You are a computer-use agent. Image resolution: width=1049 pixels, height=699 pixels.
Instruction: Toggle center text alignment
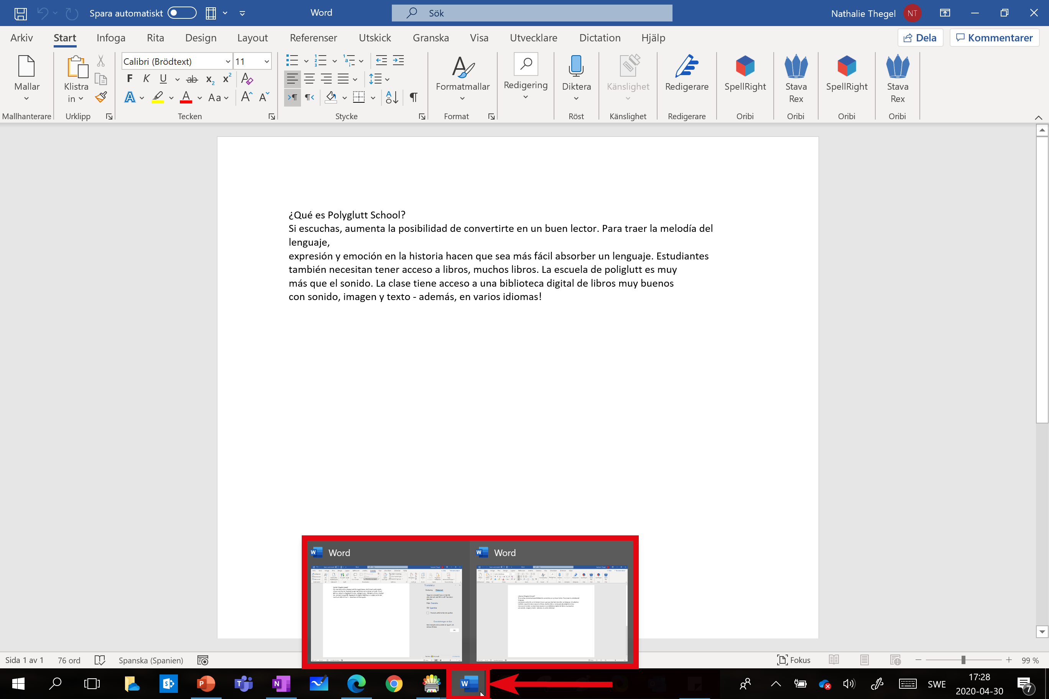pyautogui.click(x=309, y=79)
